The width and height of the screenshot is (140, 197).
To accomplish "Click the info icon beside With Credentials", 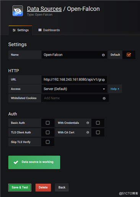I will [88, 123].
